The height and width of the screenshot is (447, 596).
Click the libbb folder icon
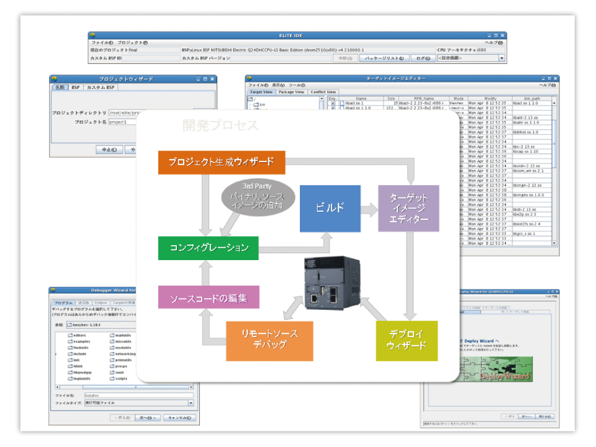[x=70, y=366]
